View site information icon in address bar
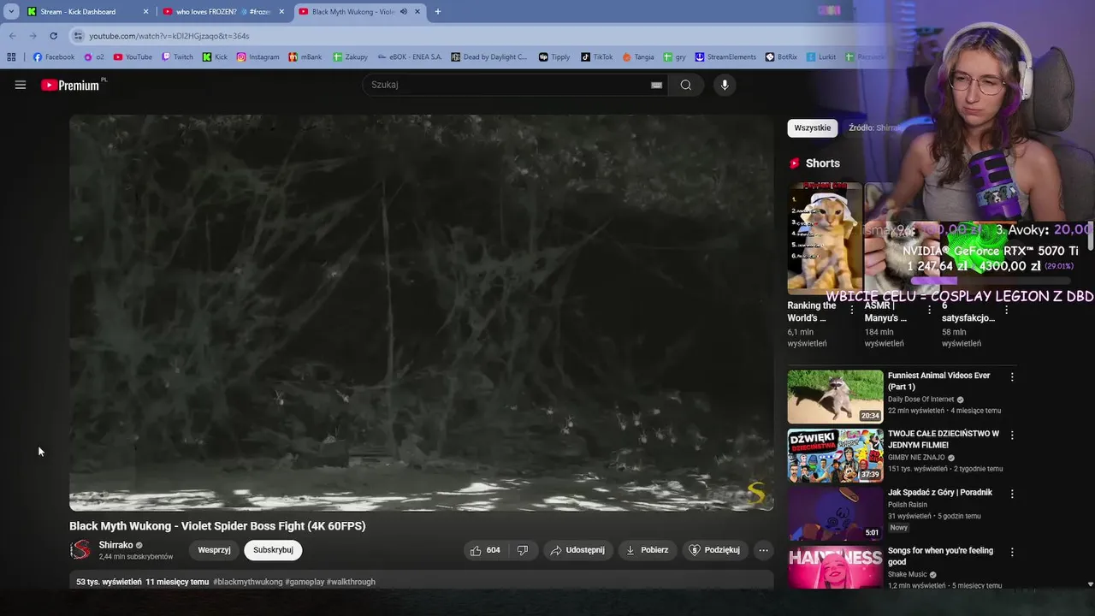1095x616 pixels. 78,36
